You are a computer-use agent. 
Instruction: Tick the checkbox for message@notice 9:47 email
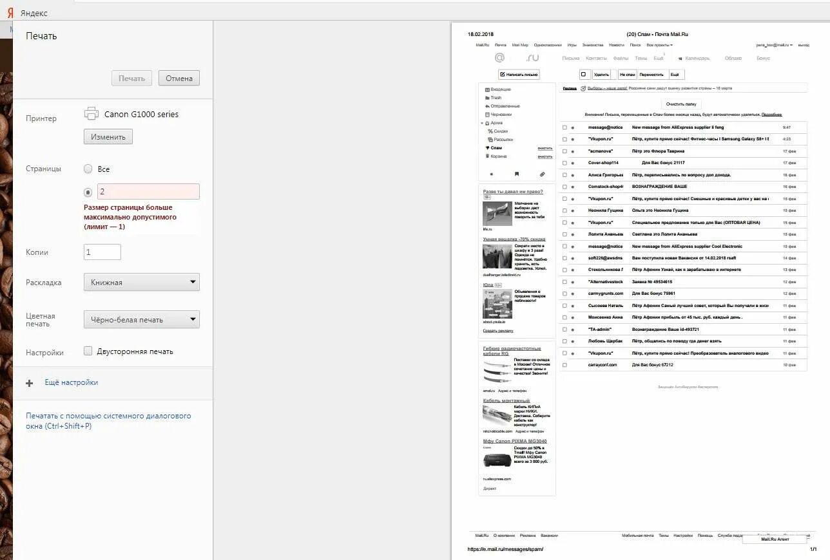pos(565,127)
